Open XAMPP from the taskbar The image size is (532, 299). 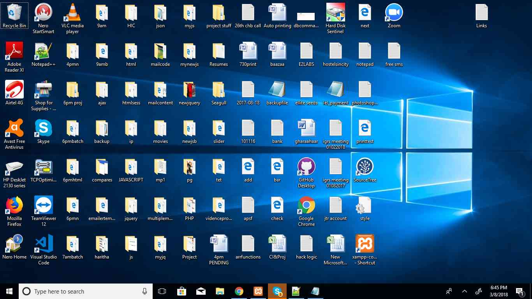tap(258, 291)
